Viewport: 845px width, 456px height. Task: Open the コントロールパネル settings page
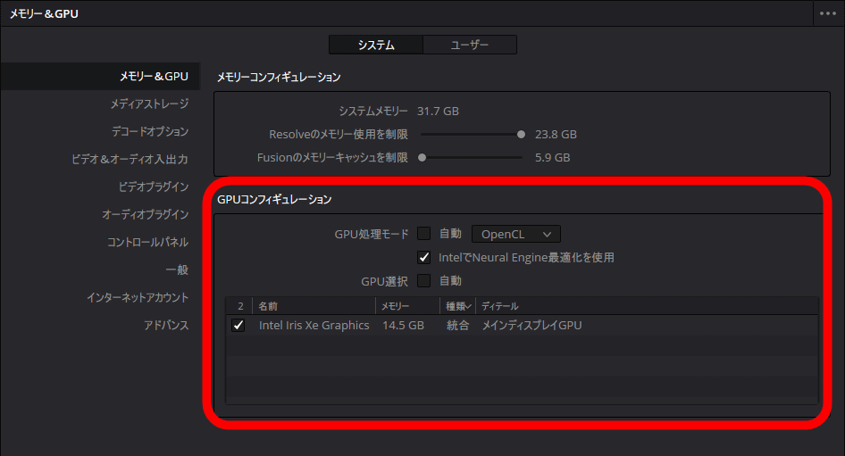pyautogui.click(x=147, y=242)
